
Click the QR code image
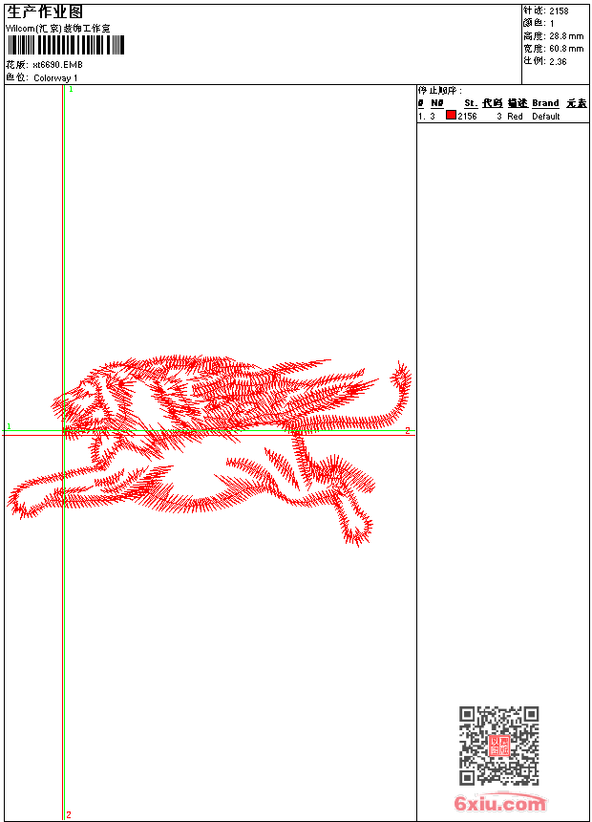tap(499, 746)
